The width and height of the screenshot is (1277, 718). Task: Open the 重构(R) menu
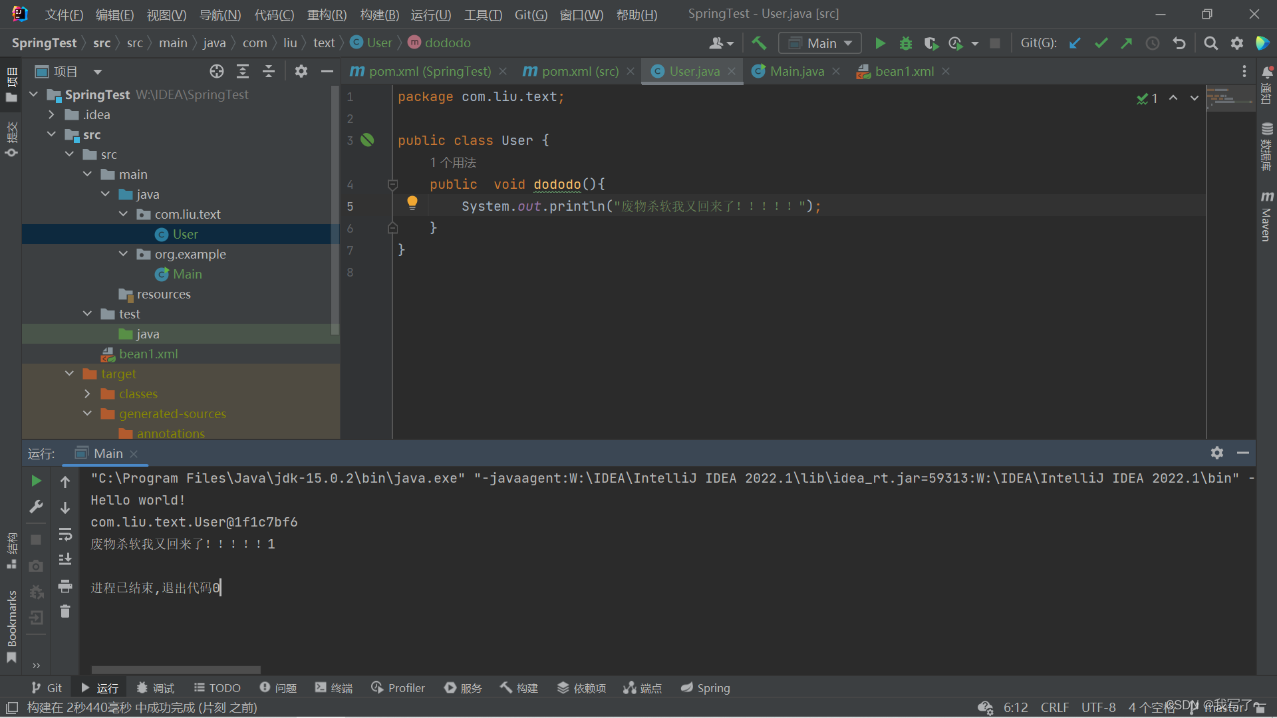pos(327,15)
